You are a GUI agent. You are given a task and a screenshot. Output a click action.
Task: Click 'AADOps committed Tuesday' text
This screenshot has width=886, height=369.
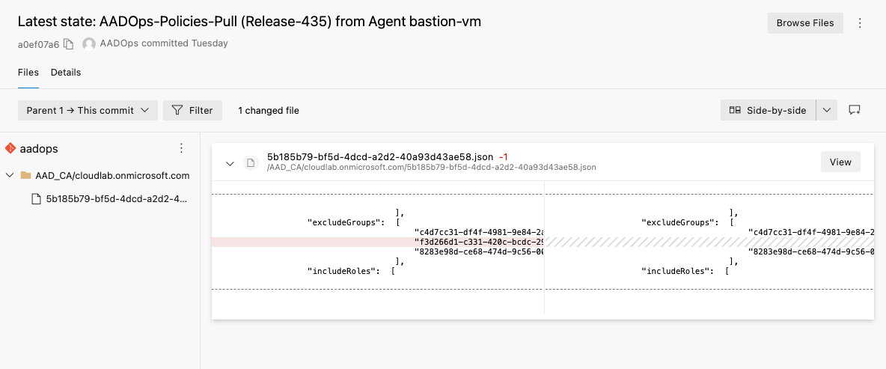(164, 43)
